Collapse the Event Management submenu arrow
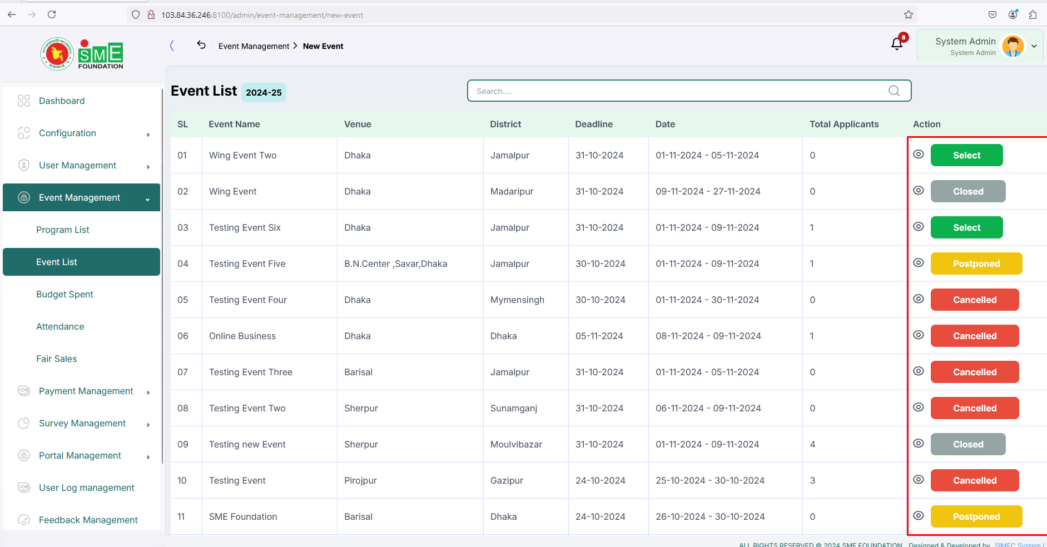Screen dimensions: 1047x547 147,200
